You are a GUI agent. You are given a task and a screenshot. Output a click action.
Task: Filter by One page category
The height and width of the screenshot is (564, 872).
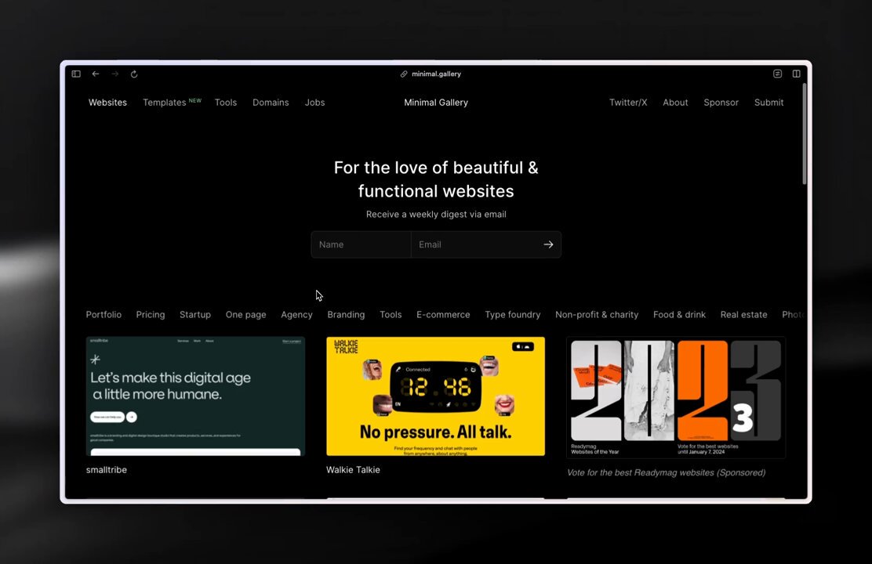tap(245, 314)
